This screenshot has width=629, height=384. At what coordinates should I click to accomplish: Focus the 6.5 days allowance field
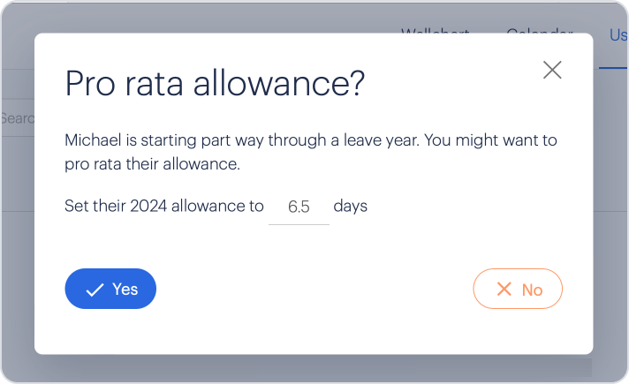[299, 207]
